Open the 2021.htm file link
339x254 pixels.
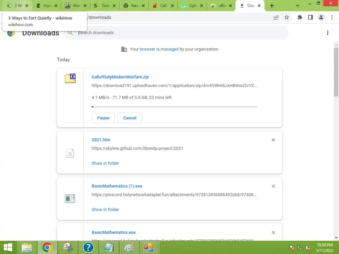(x=101, y=140)
